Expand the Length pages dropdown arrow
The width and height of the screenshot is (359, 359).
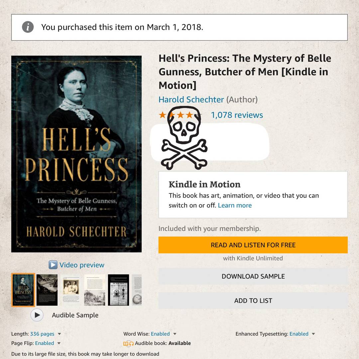point(60,334)
